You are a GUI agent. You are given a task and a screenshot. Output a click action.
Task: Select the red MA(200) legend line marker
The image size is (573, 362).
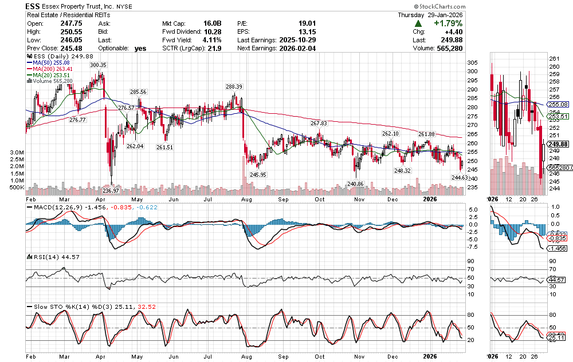[x=30, y=69]
